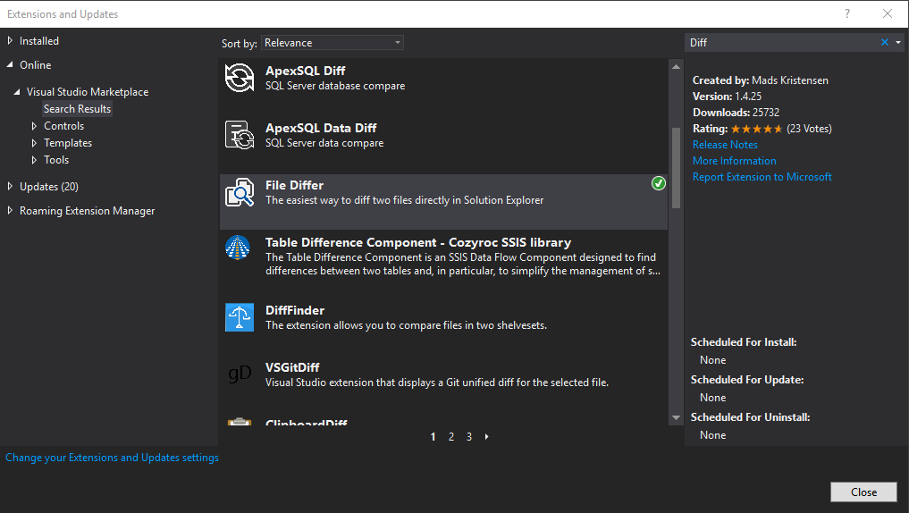Select the Installed tree label
The width and height of the screenshot is (909, 513).
(38, 40)
